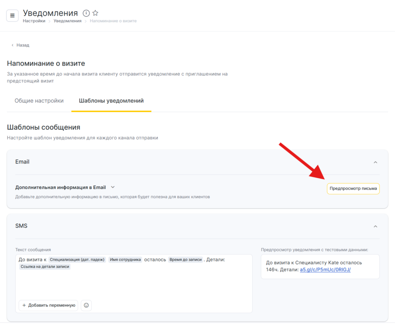Select the Время до записи variable chip
Screen dimensions: 395x332
pyautogui.click(x=186, y=260)
